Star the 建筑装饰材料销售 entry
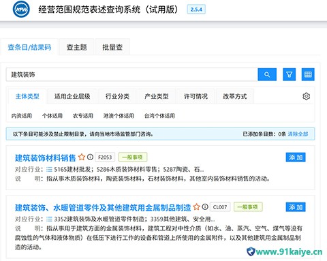 click(82, 157)
